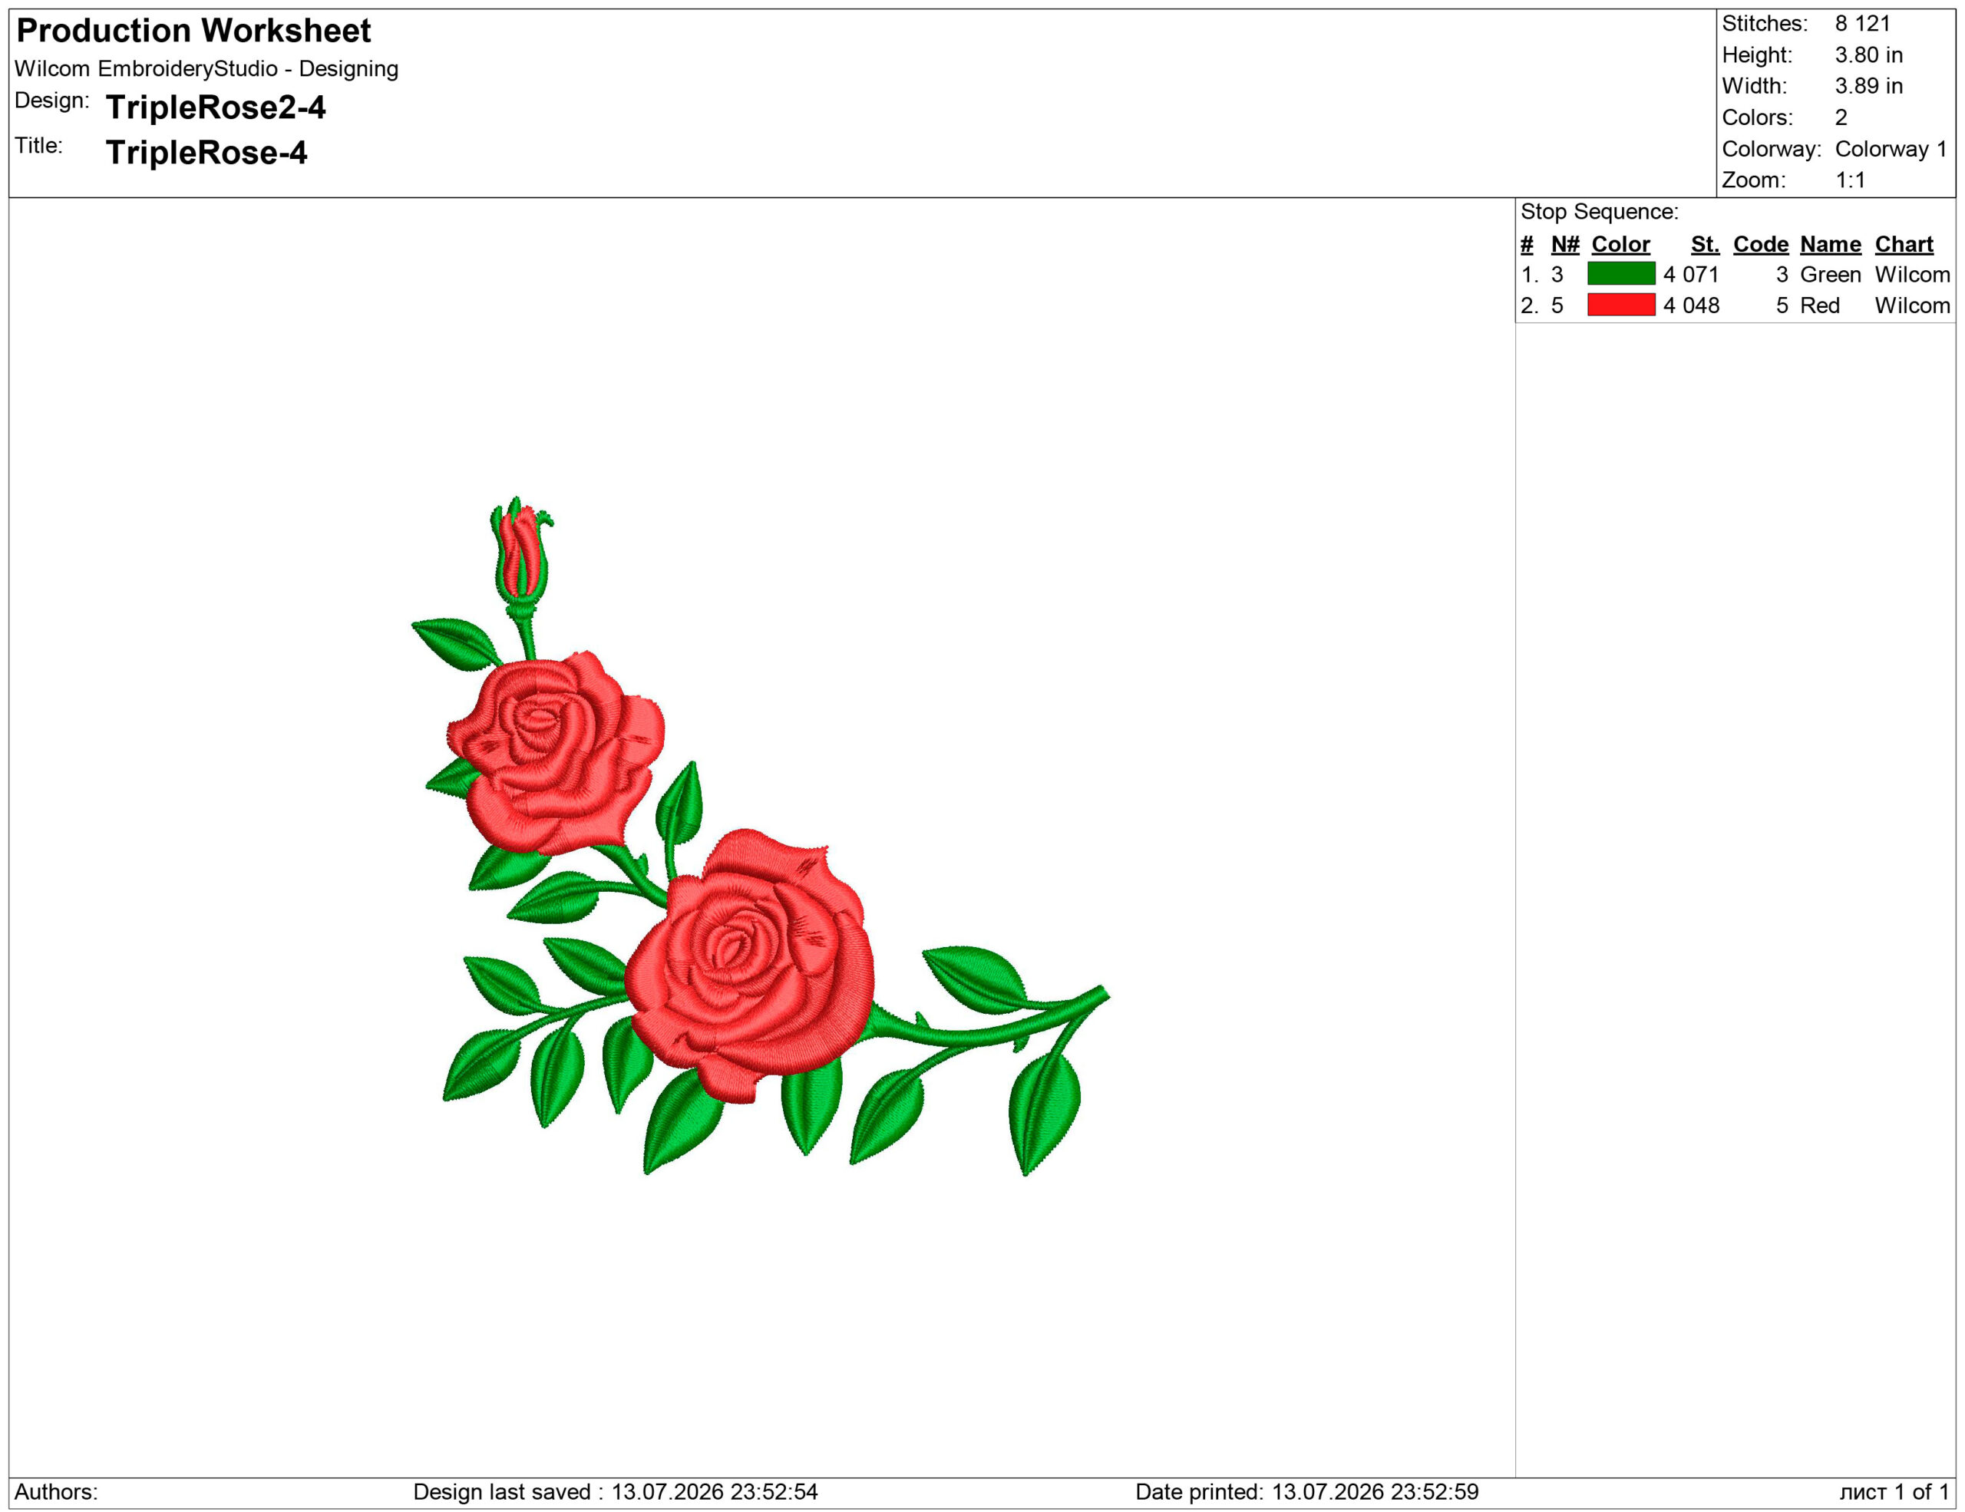Click the "Code" column header

1760,244
